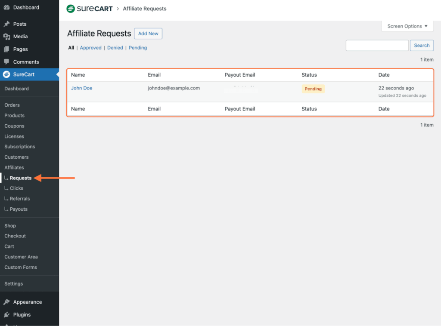Open the Clicks submenu under Affiliates
The width and height of the screenshot is (441, 326).
click(16, 188)
